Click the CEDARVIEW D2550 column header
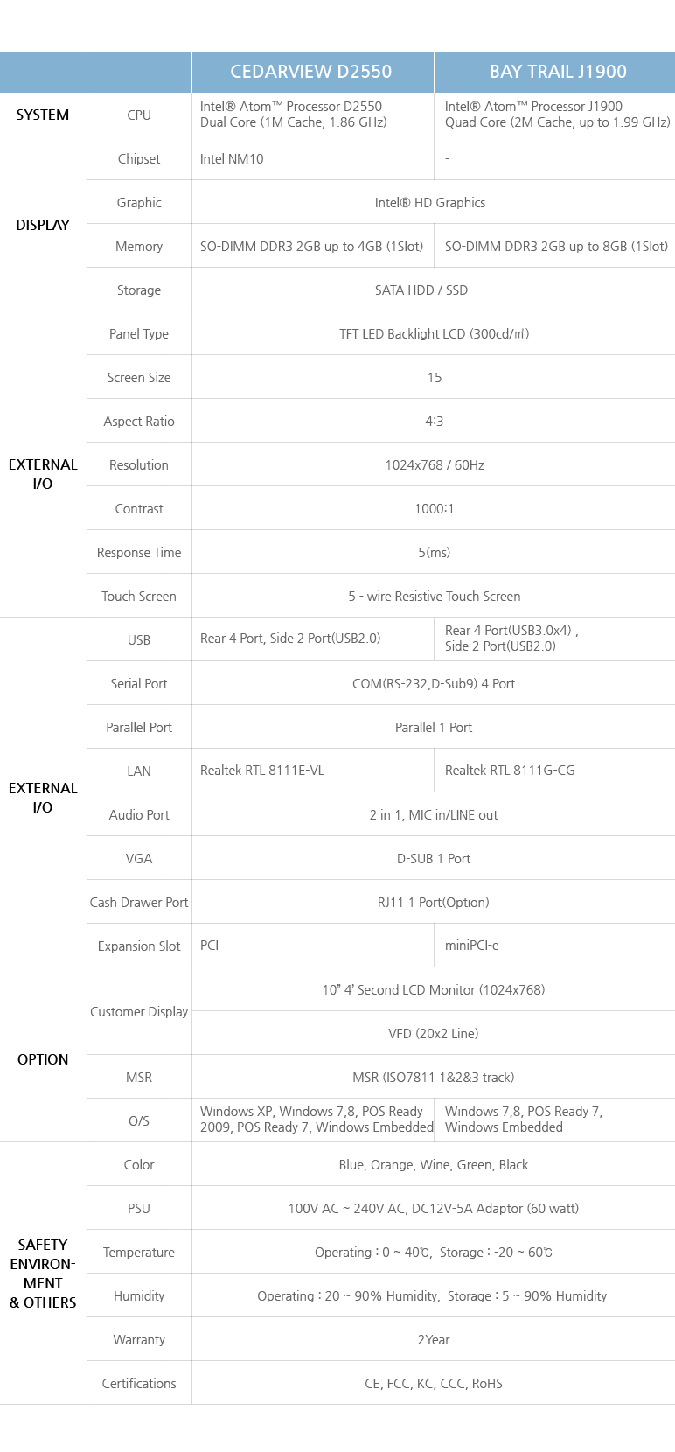Viewport: 675px width, 1452px height. (311, 72)
